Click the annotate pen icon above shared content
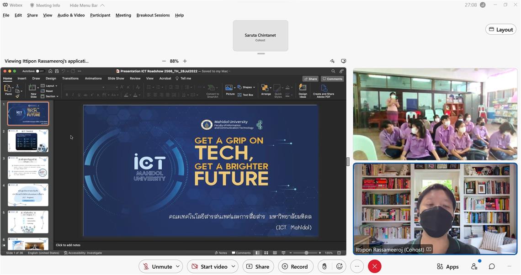The height and width of the screenshot is (275, 521). click(x=332, y=61)
